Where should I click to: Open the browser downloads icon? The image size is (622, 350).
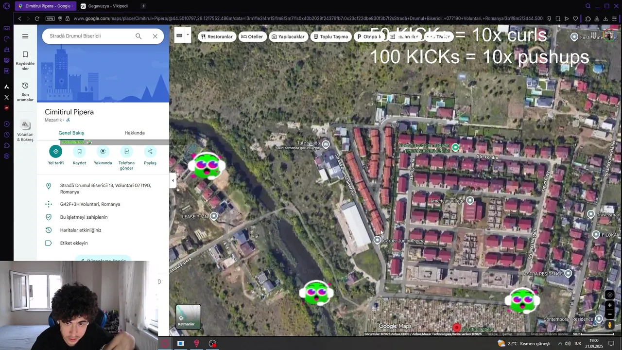[605, 18]
